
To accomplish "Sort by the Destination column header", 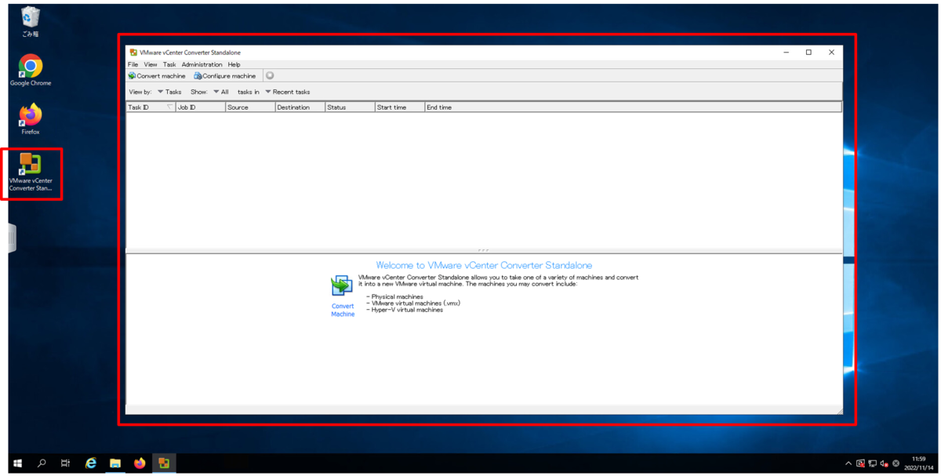I will [300, 107].
